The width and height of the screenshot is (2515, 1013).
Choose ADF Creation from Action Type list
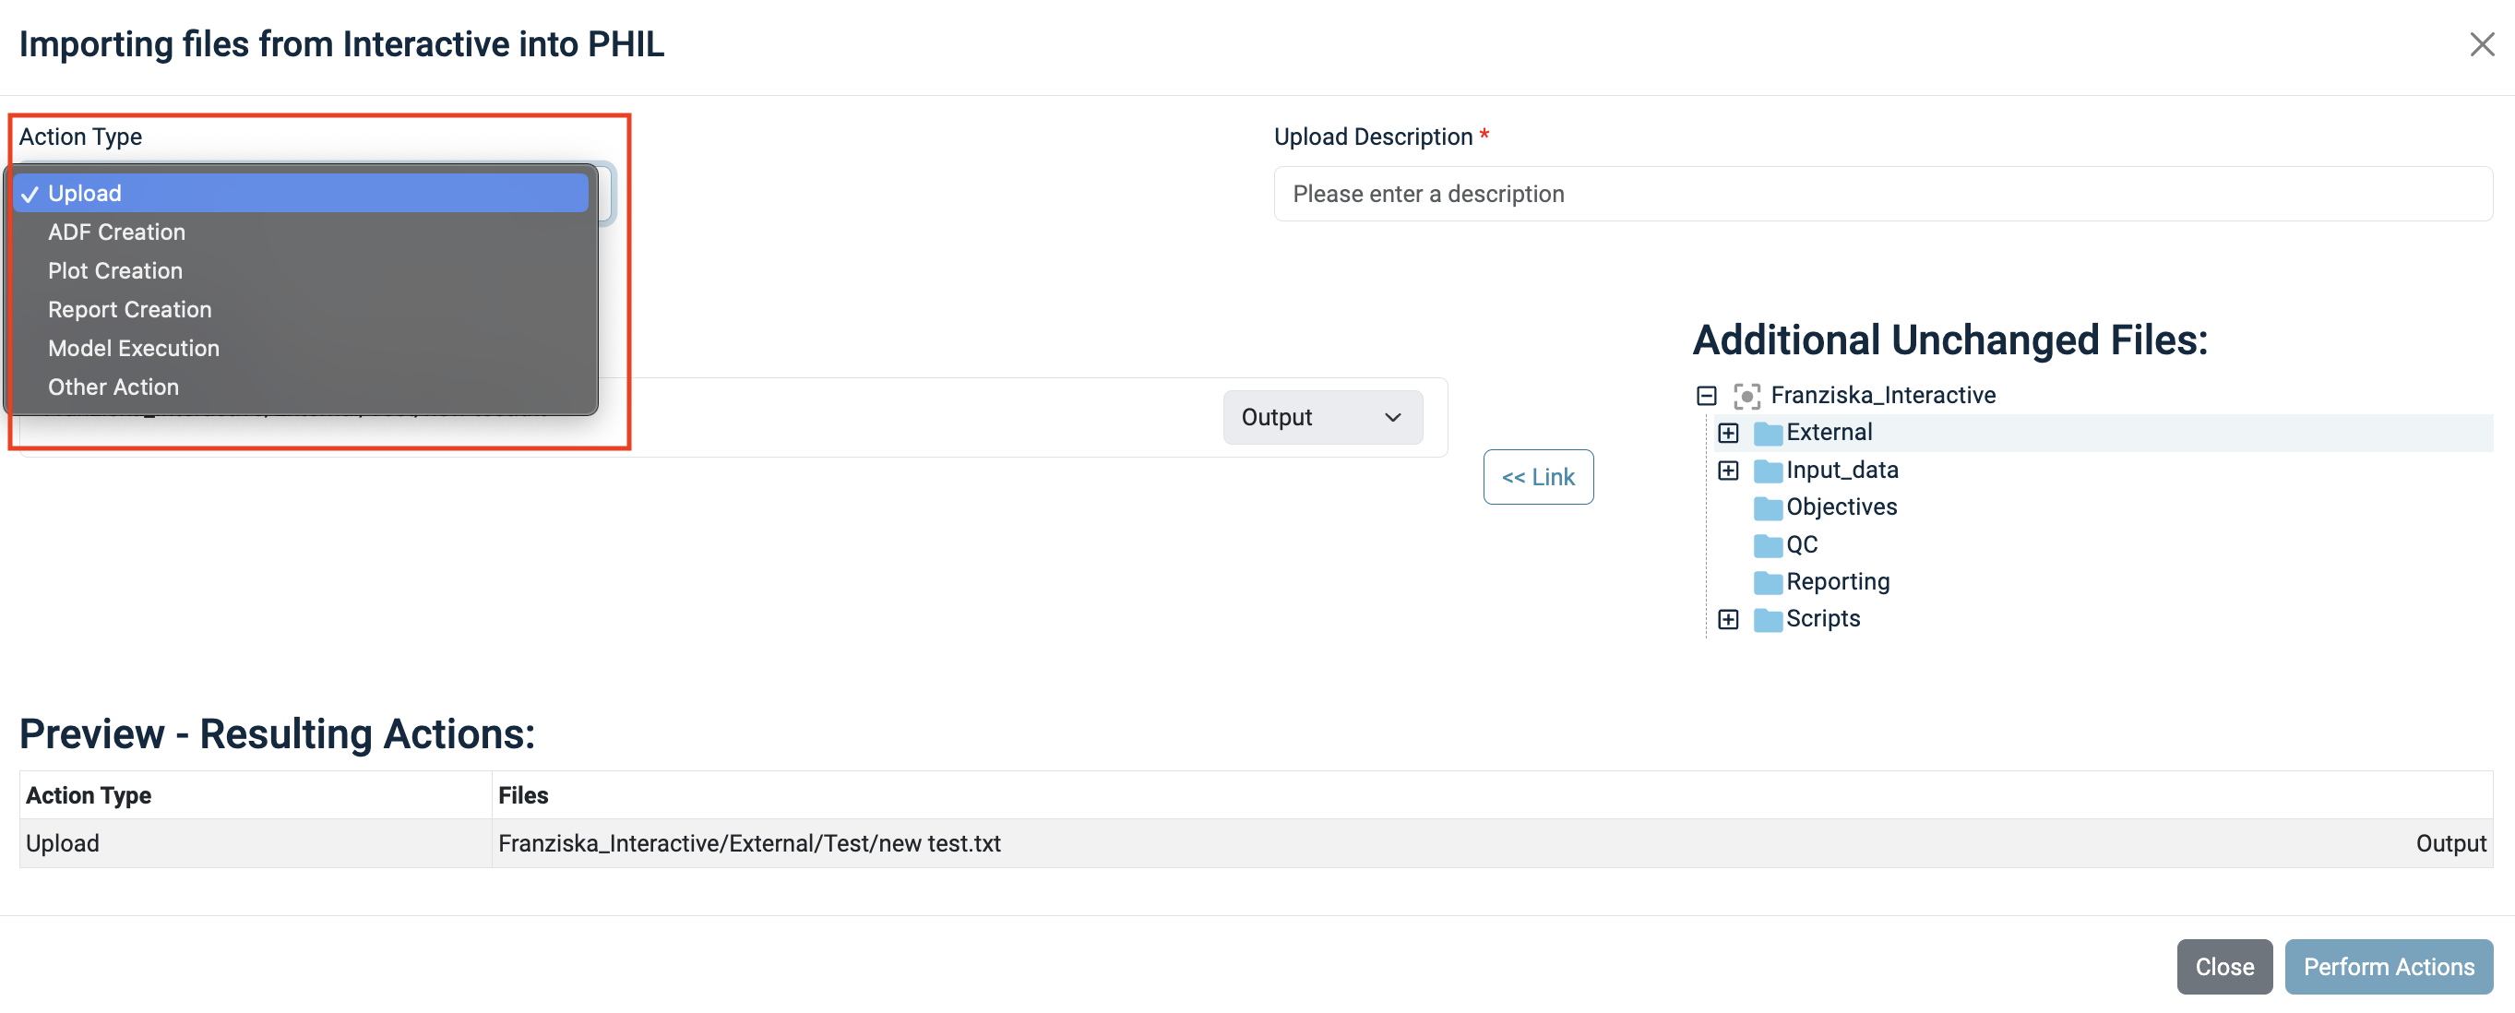(116, 232)
